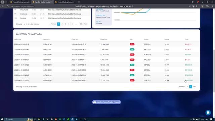
Task: Click the Win Rate stat
Action: [x=99, y=23]
